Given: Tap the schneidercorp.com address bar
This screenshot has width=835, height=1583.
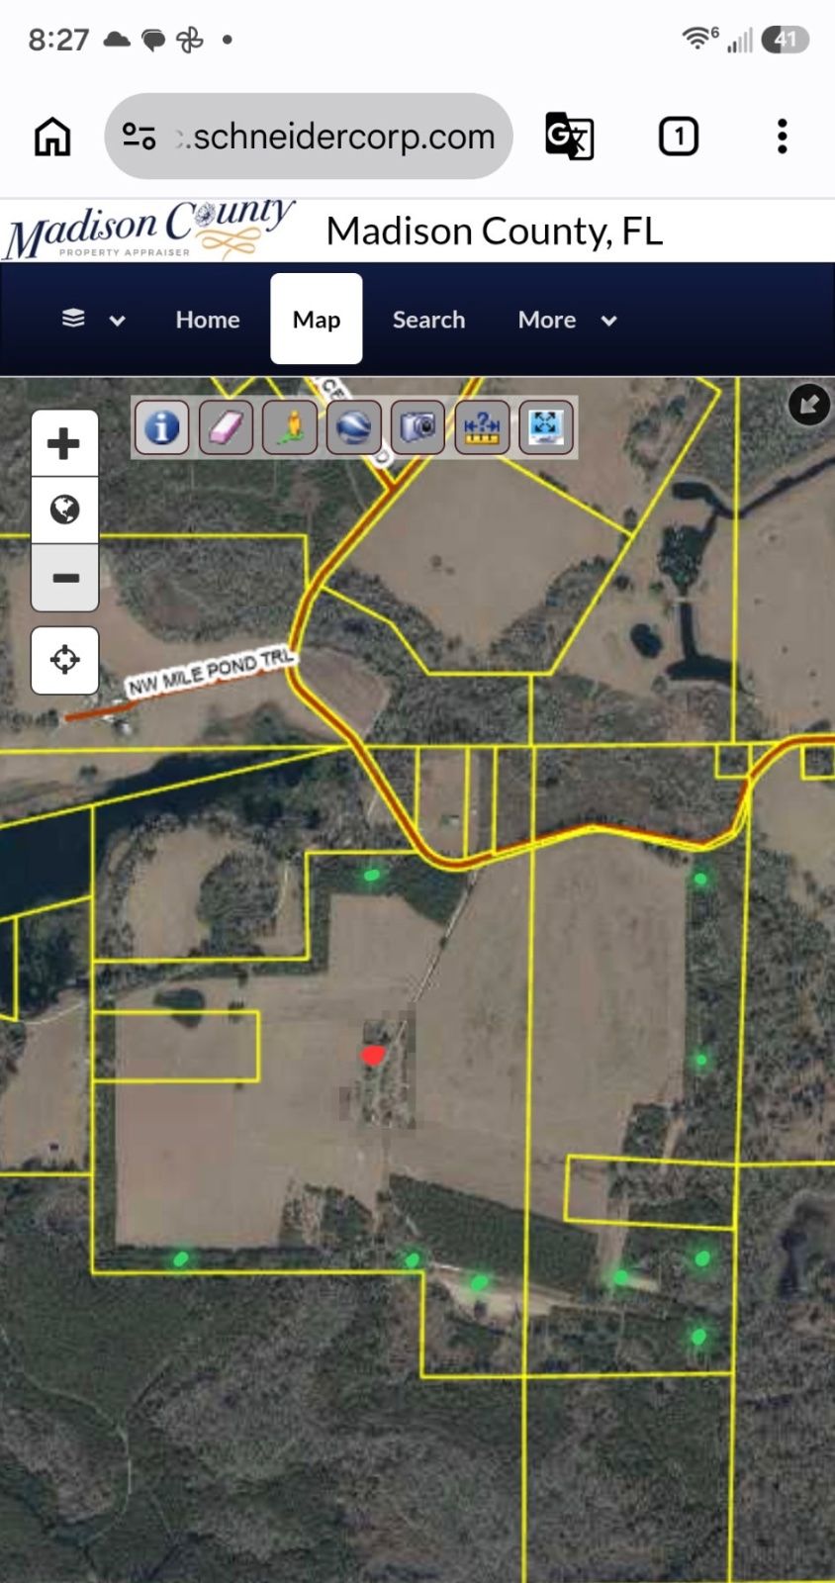Looking at the screenshot, I should click(309, 137).
